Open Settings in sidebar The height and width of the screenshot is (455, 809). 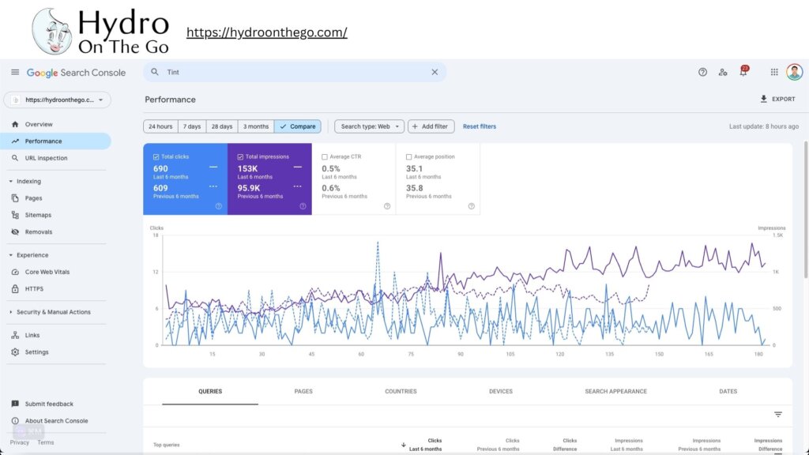pyautogui.click(x=36, y=352)
